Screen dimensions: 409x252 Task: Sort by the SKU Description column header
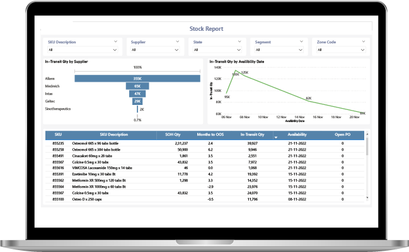(x=114, y=134)
